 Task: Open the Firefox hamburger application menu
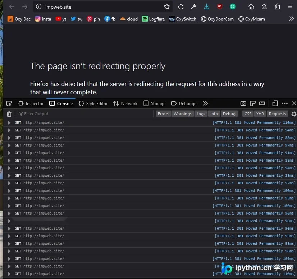290,7
